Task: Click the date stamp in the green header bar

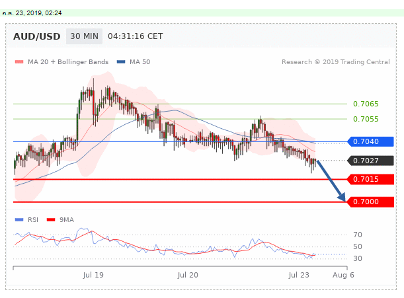Action: 32,13
